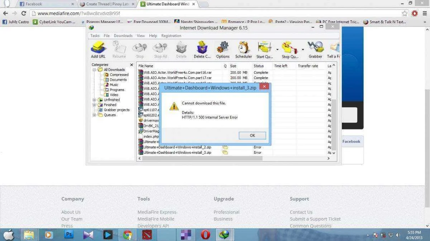430x241 pixels.
Task: Open Stop Queue dropdown arrow
Action: (x=303, y=50)
